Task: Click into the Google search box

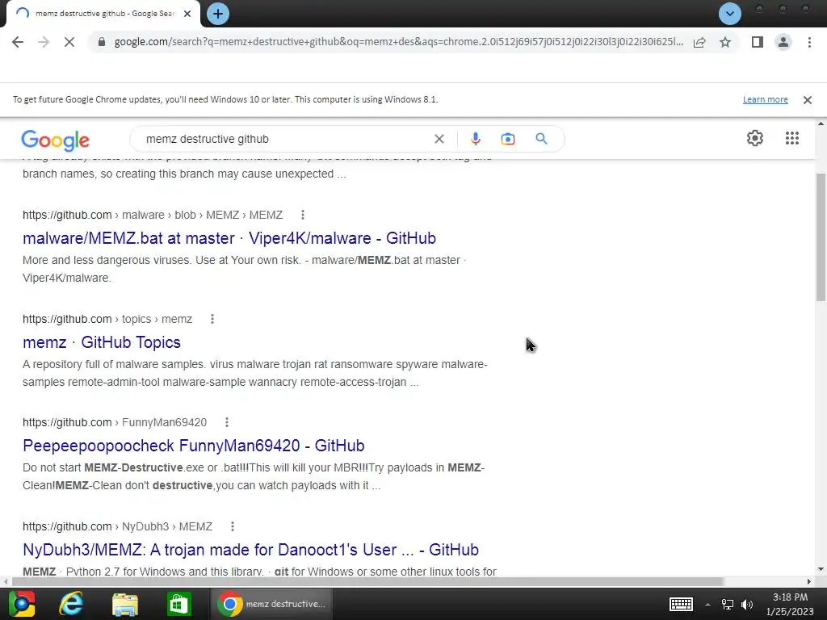Action: 285,139
